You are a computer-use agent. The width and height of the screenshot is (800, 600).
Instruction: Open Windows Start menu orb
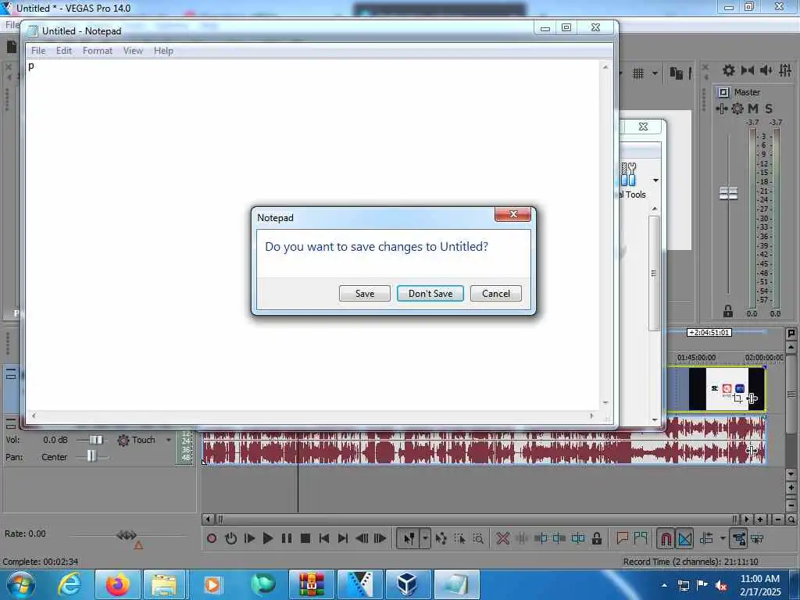(x=21, y=584)
